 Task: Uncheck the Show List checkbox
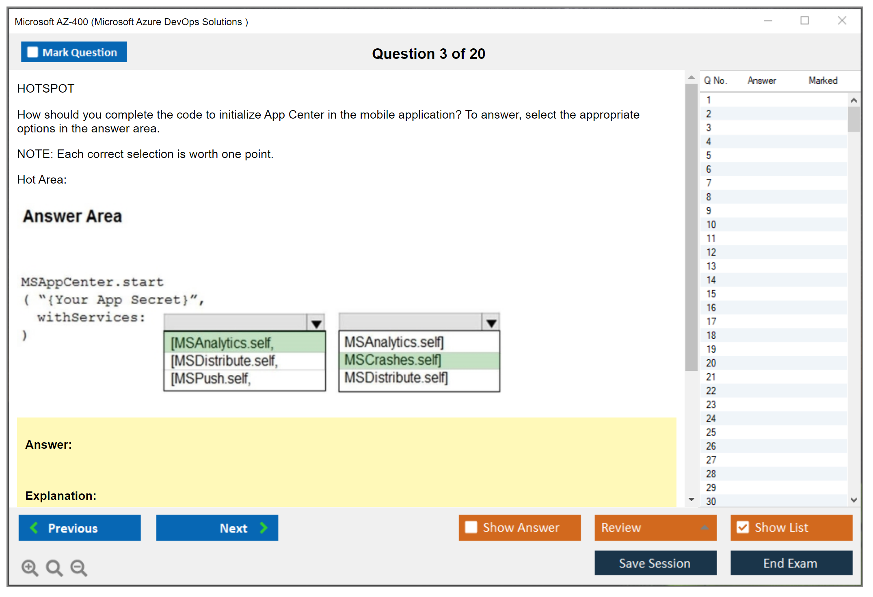coord(743,527)
